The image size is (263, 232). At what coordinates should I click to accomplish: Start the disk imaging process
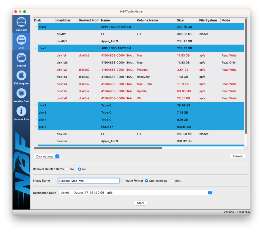tap(140, 203)
